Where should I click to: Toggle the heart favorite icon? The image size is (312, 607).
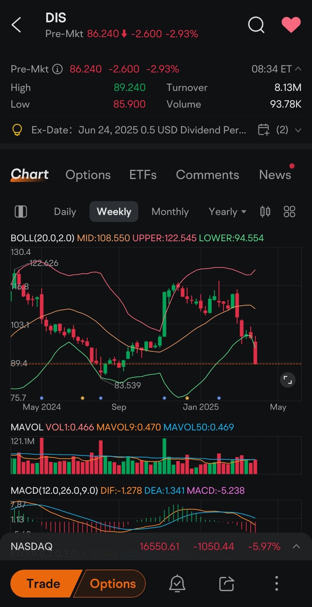pyautogui.click(x=291, y=25)
